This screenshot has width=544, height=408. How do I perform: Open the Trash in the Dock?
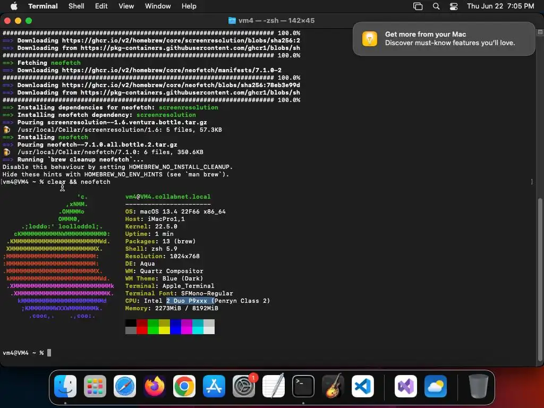[479, 386]
